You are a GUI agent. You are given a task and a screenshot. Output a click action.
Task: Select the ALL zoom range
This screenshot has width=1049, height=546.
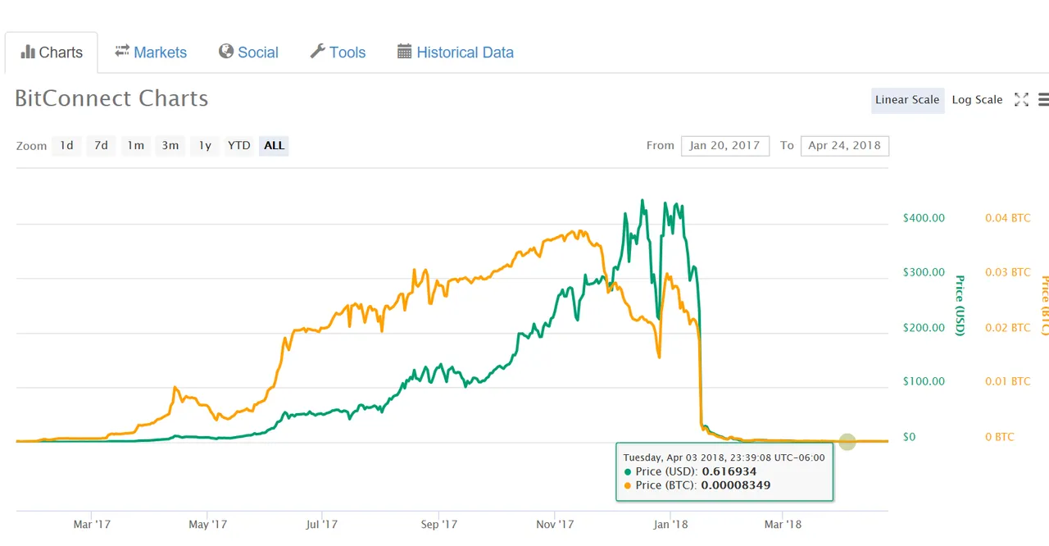click(x=274, y=146)
